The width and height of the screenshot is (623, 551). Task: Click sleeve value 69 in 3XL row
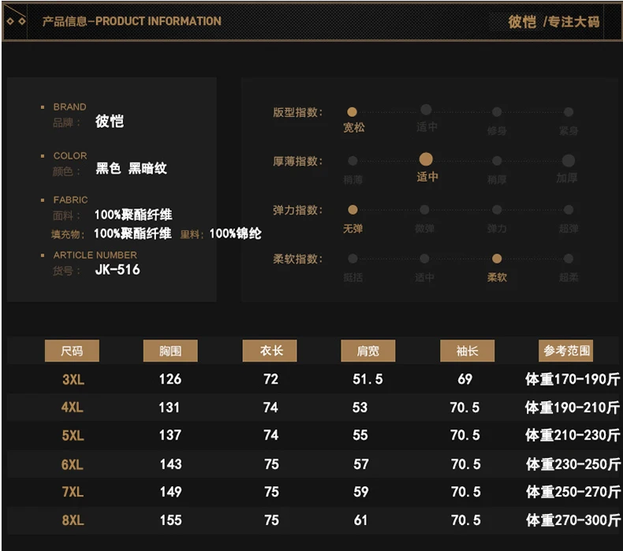tap(465, 379)
